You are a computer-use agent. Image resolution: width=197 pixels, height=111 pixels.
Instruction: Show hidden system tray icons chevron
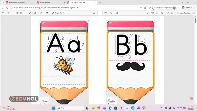click(x=162, y=108)
